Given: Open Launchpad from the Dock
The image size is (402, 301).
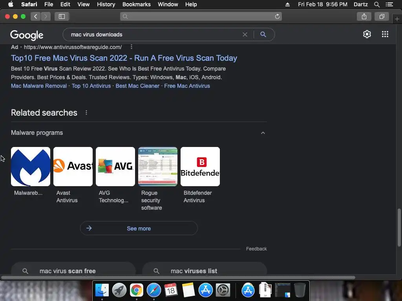Looking at the screenshot, I should point(119,290).
